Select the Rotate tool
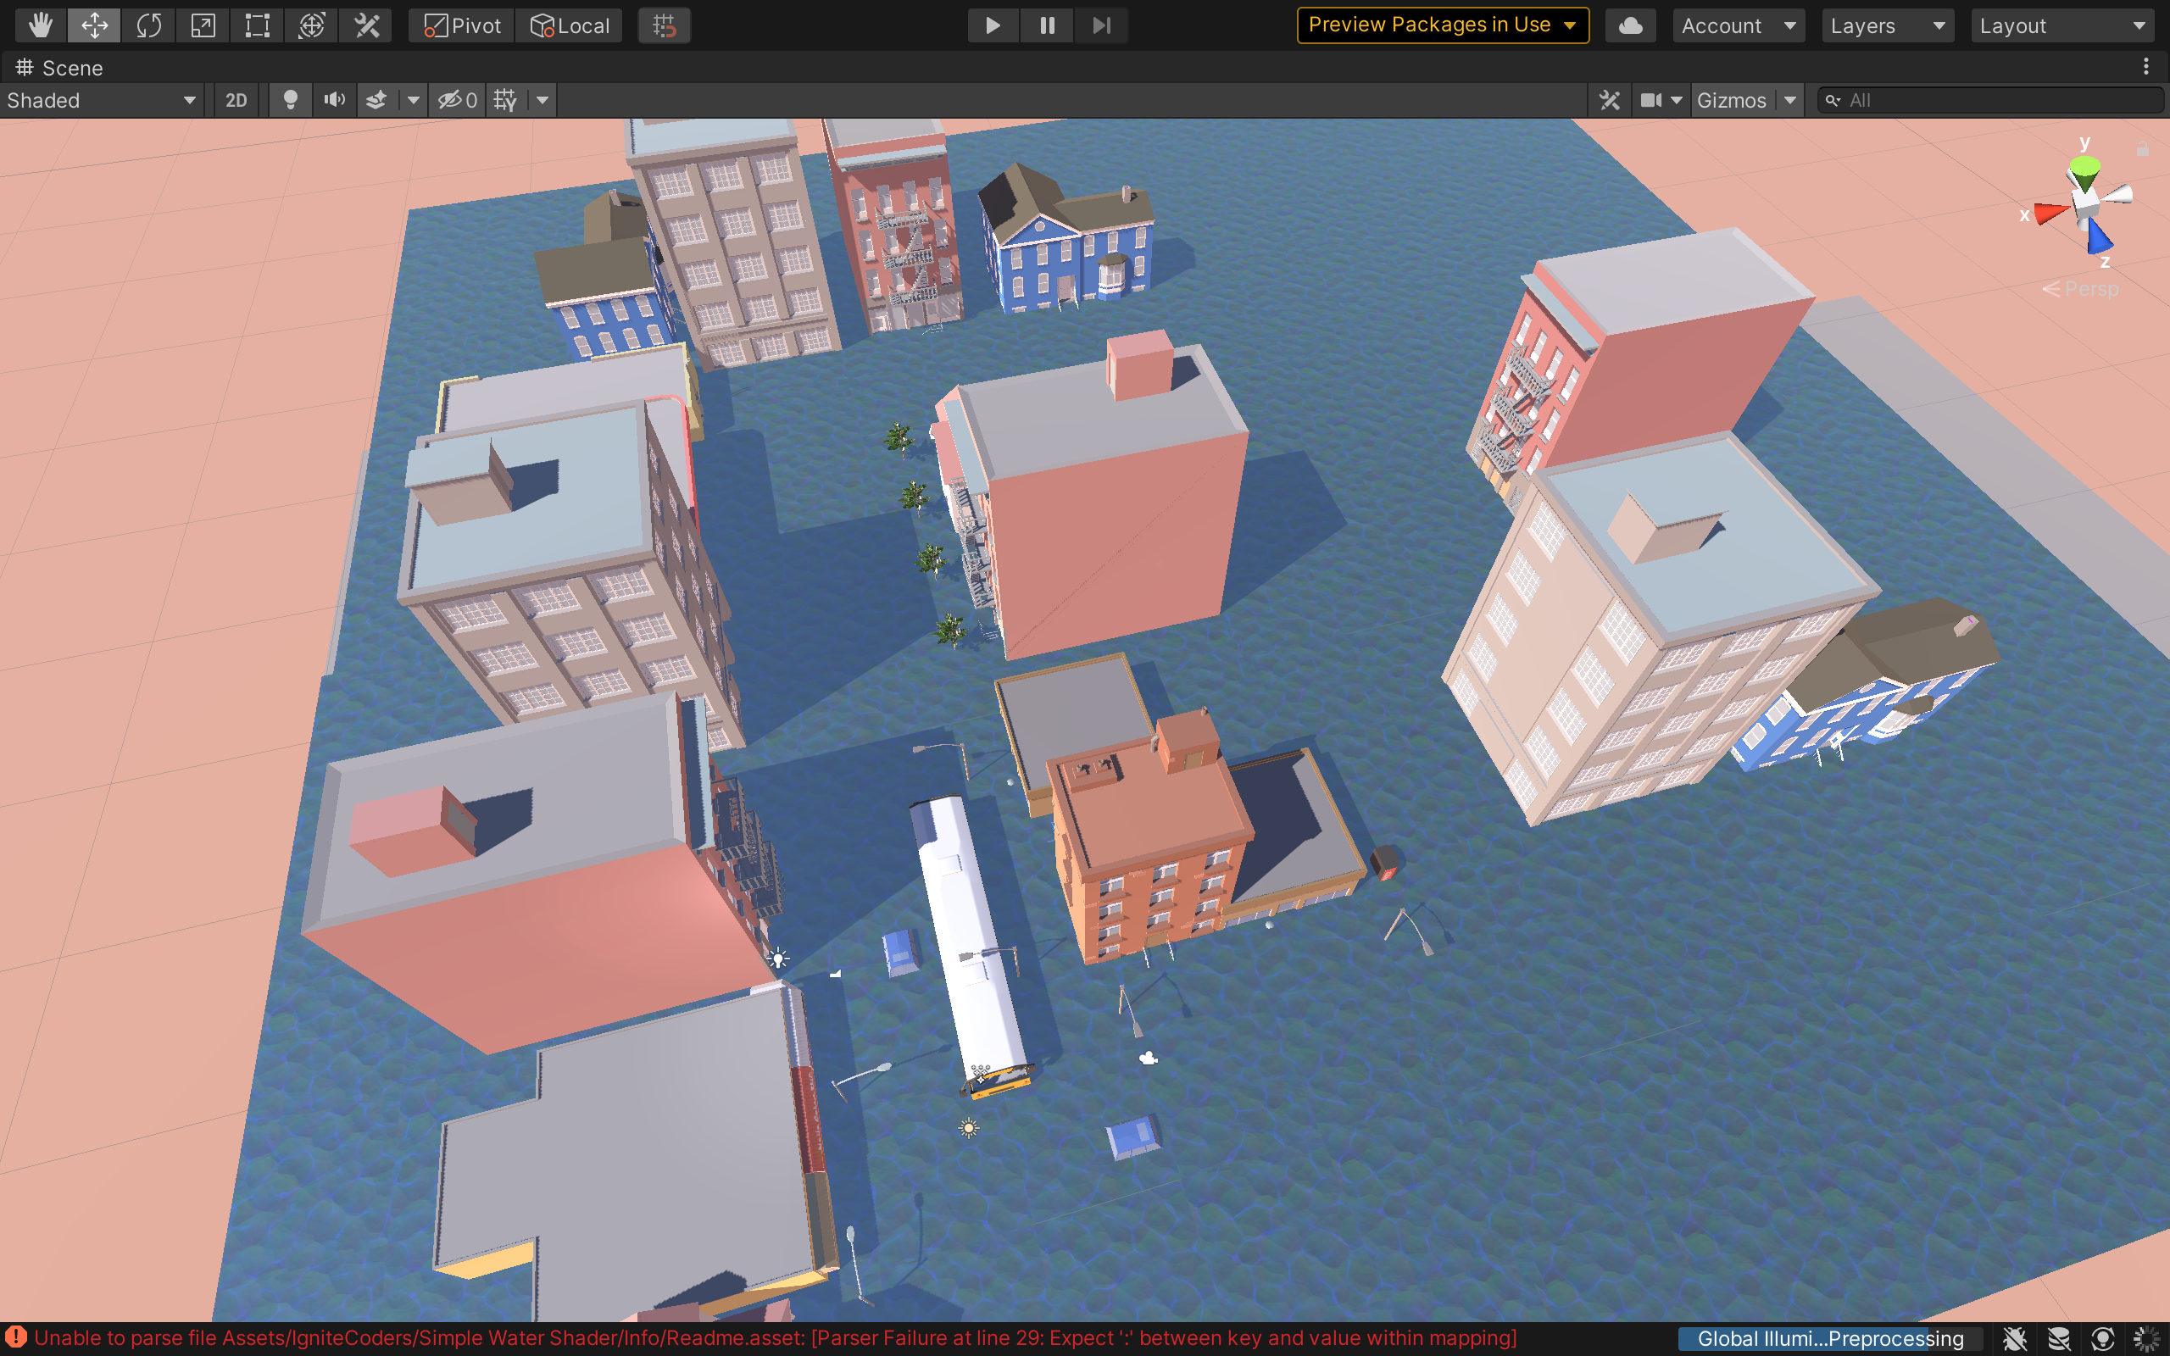 pyautogui.click(x=149, y=25)
